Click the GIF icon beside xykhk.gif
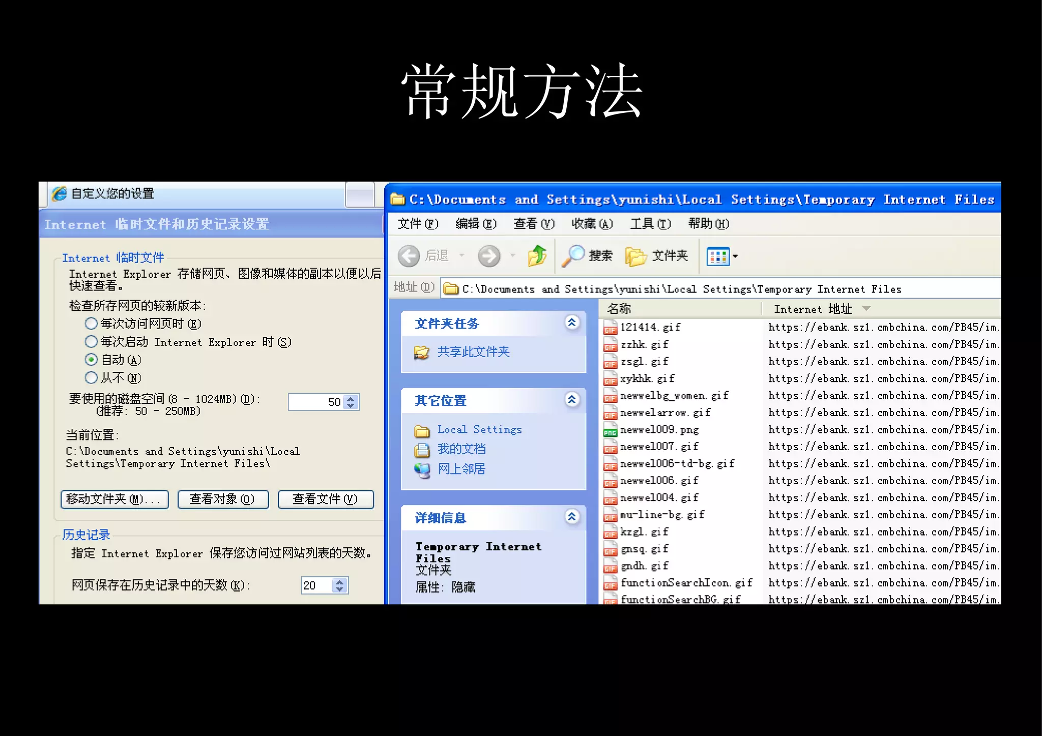Image resolution: width=1042 pixels, height=736 pixels. point(610,379)
